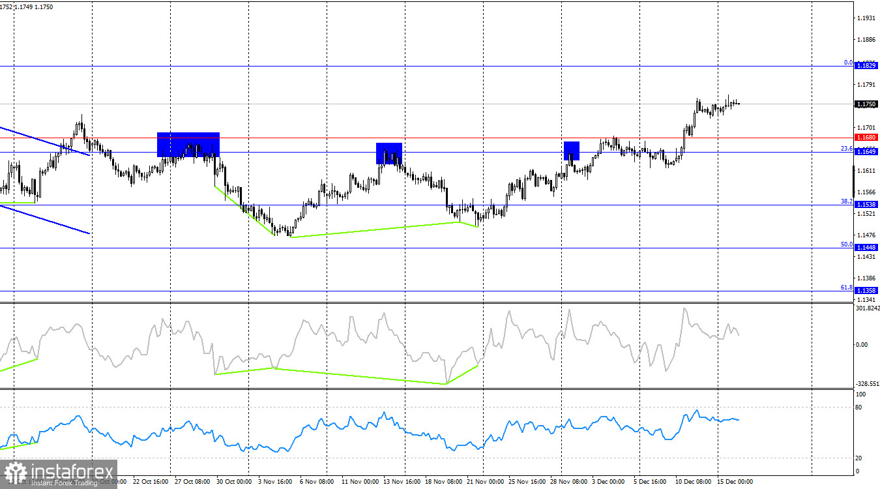Click the 1.1521 axis price
Viewport: 880px width, 489px height.
[x=866, y=214]
